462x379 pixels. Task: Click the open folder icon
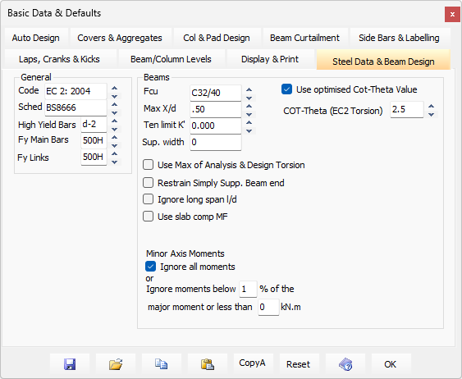[116, 364]
